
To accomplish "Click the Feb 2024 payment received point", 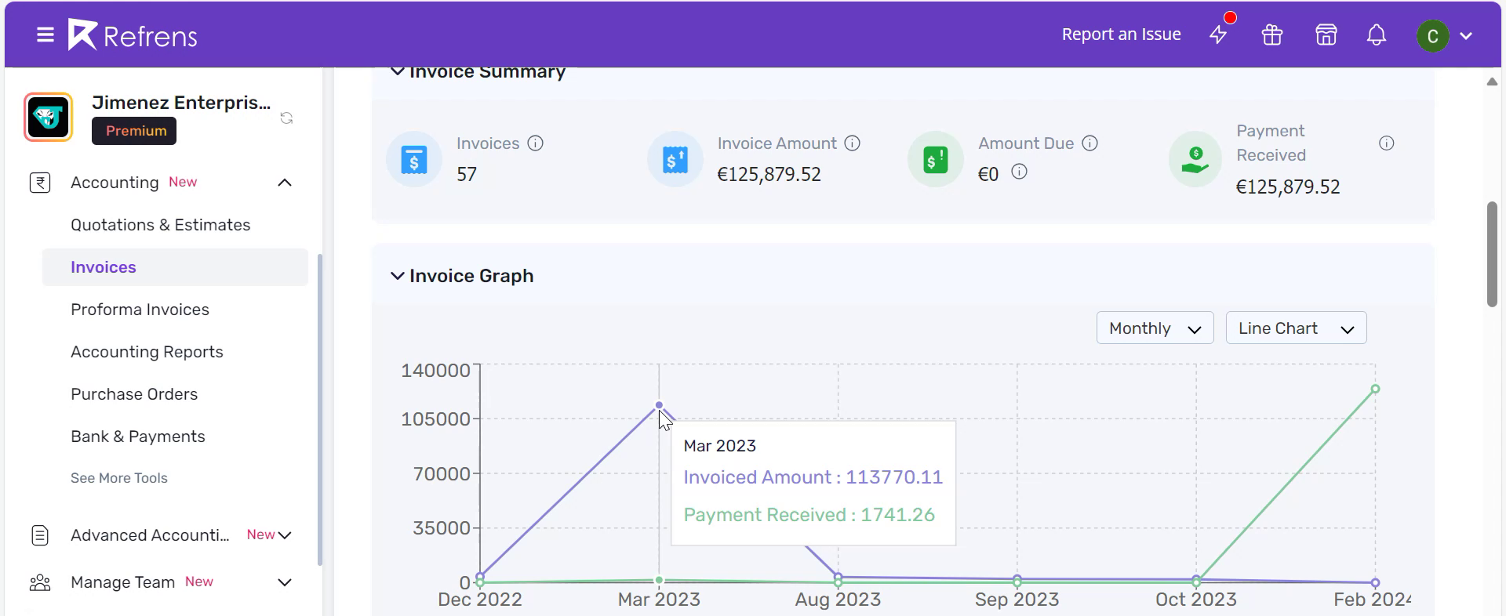I will [1375, 389].
